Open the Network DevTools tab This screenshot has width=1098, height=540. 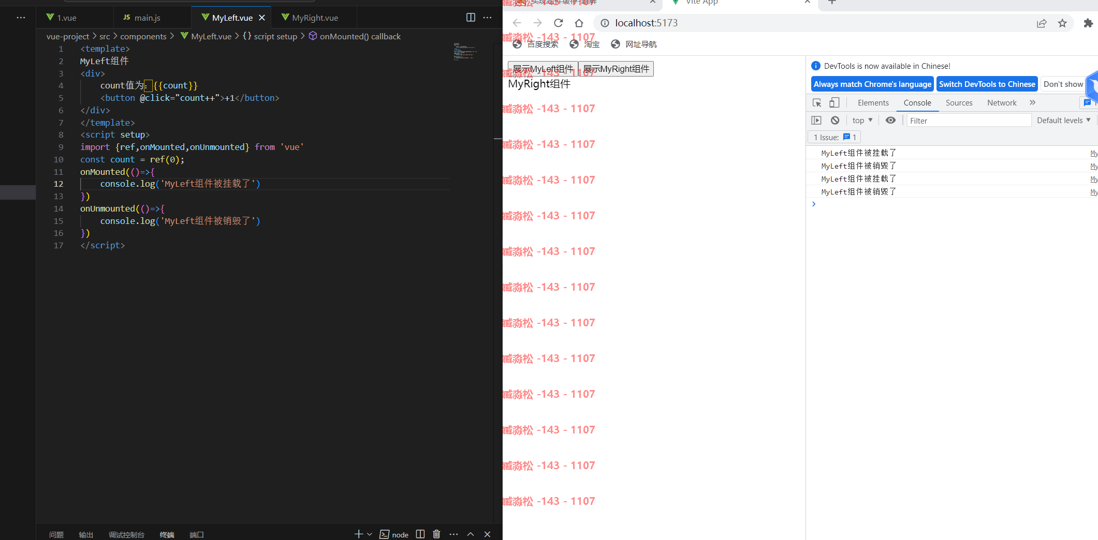click(1002, 102)
